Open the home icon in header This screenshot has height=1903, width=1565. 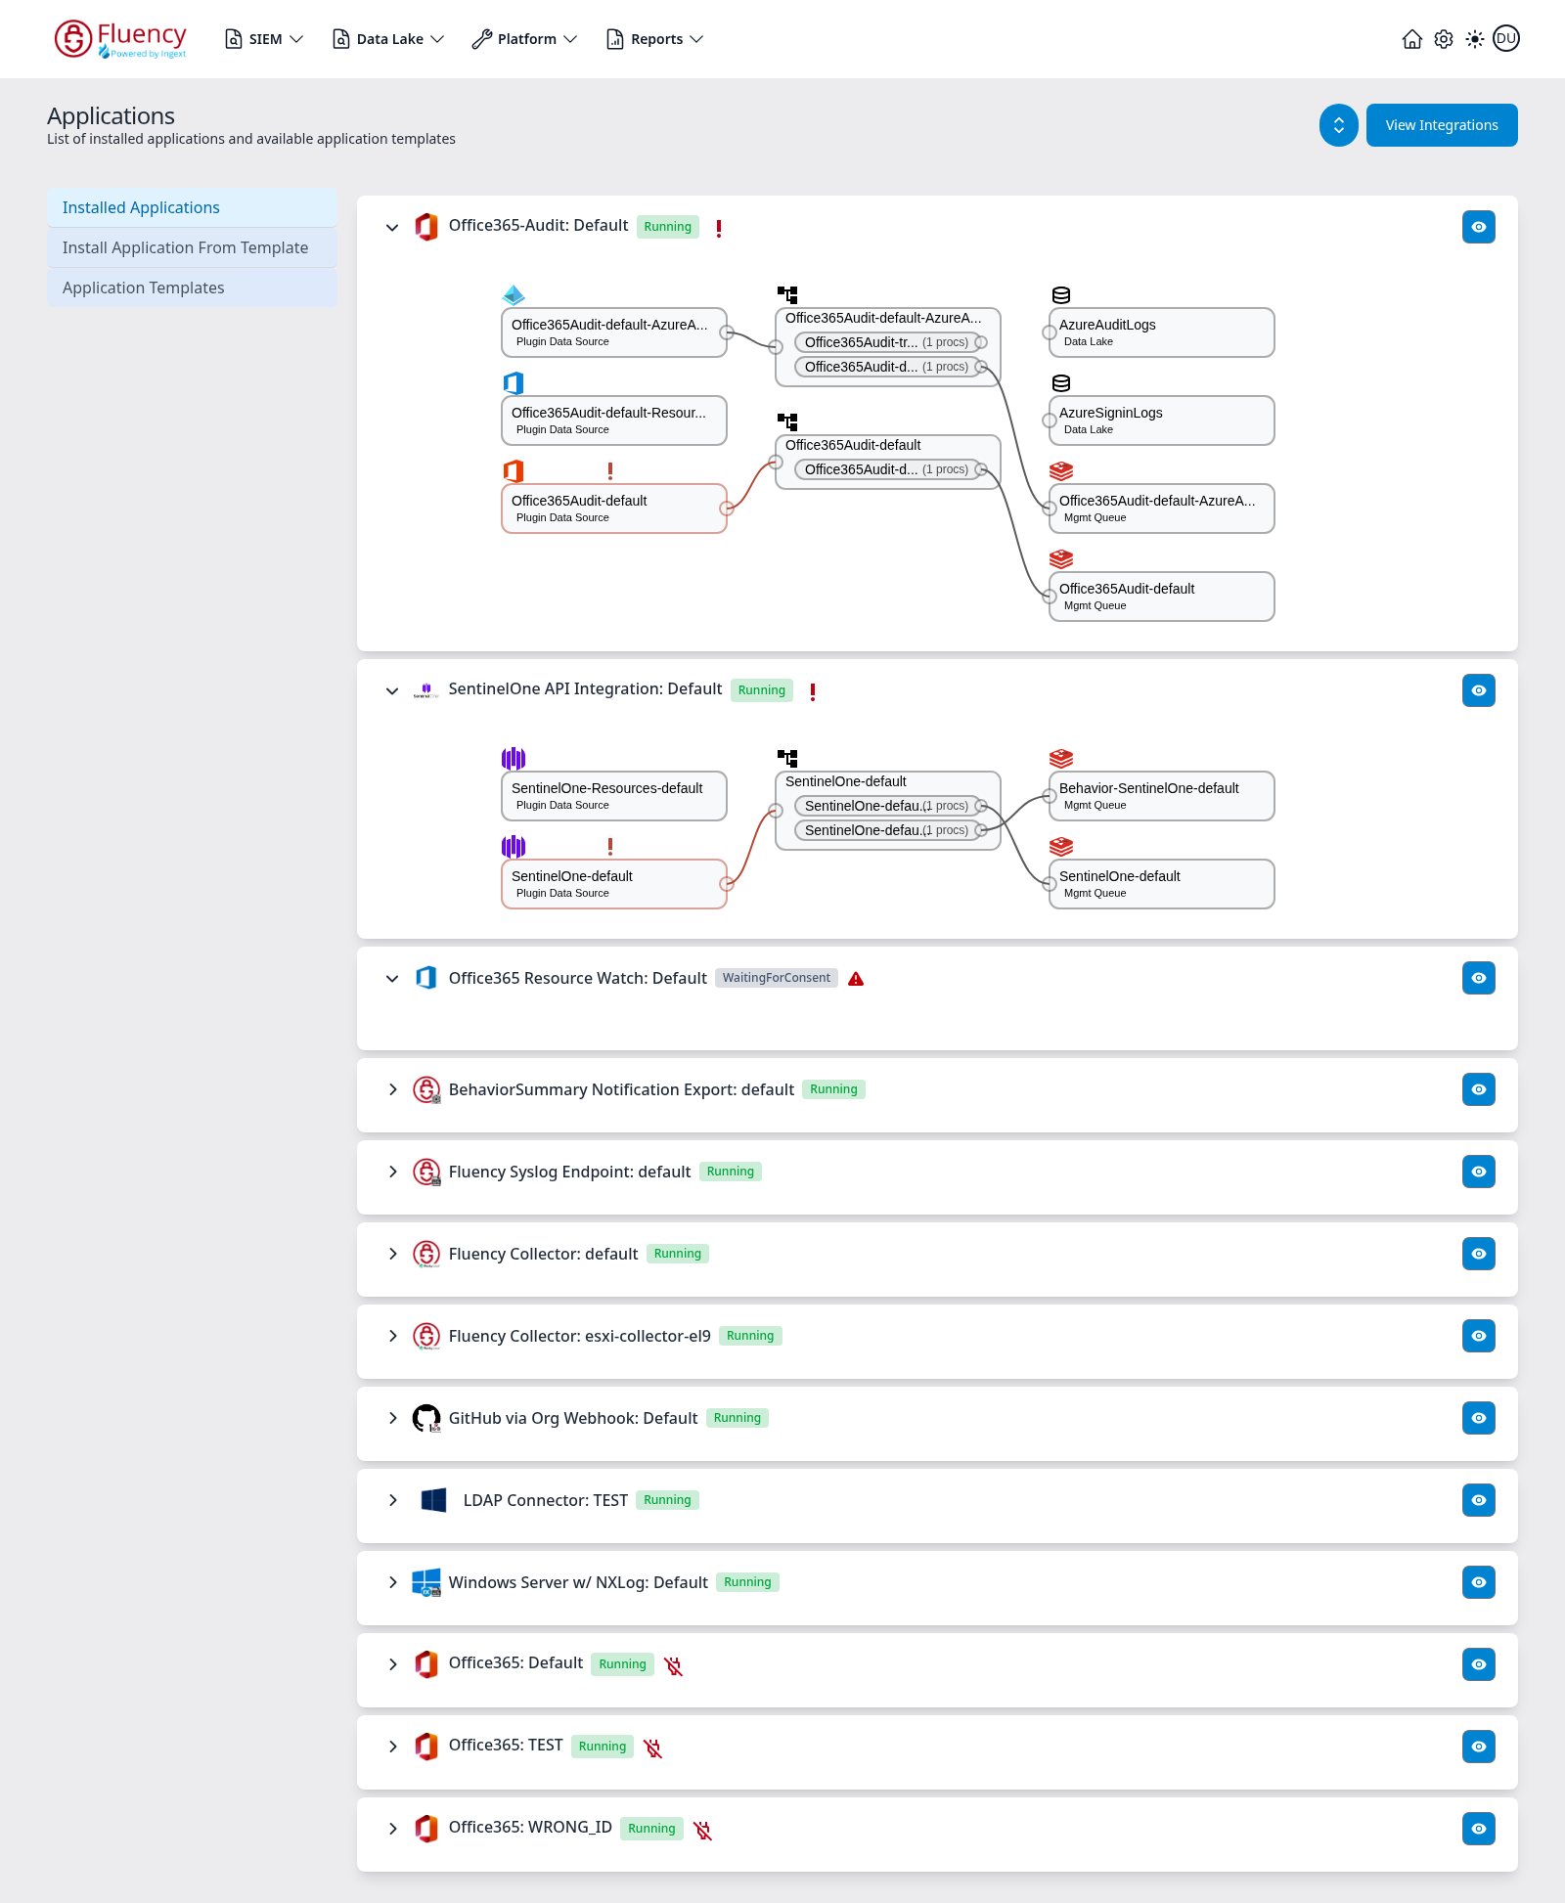pyautogui.click(x=1411, y=39)
